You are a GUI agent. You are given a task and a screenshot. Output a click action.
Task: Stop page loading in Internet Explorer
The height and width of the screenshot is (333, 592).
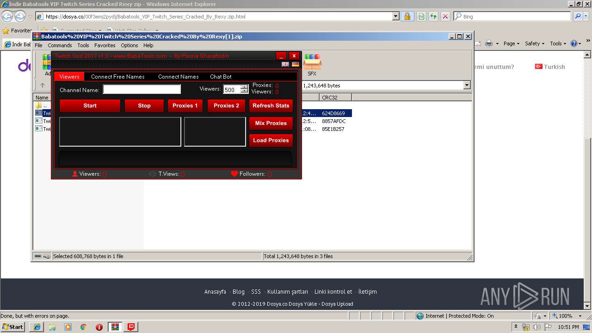click(445, 16)
